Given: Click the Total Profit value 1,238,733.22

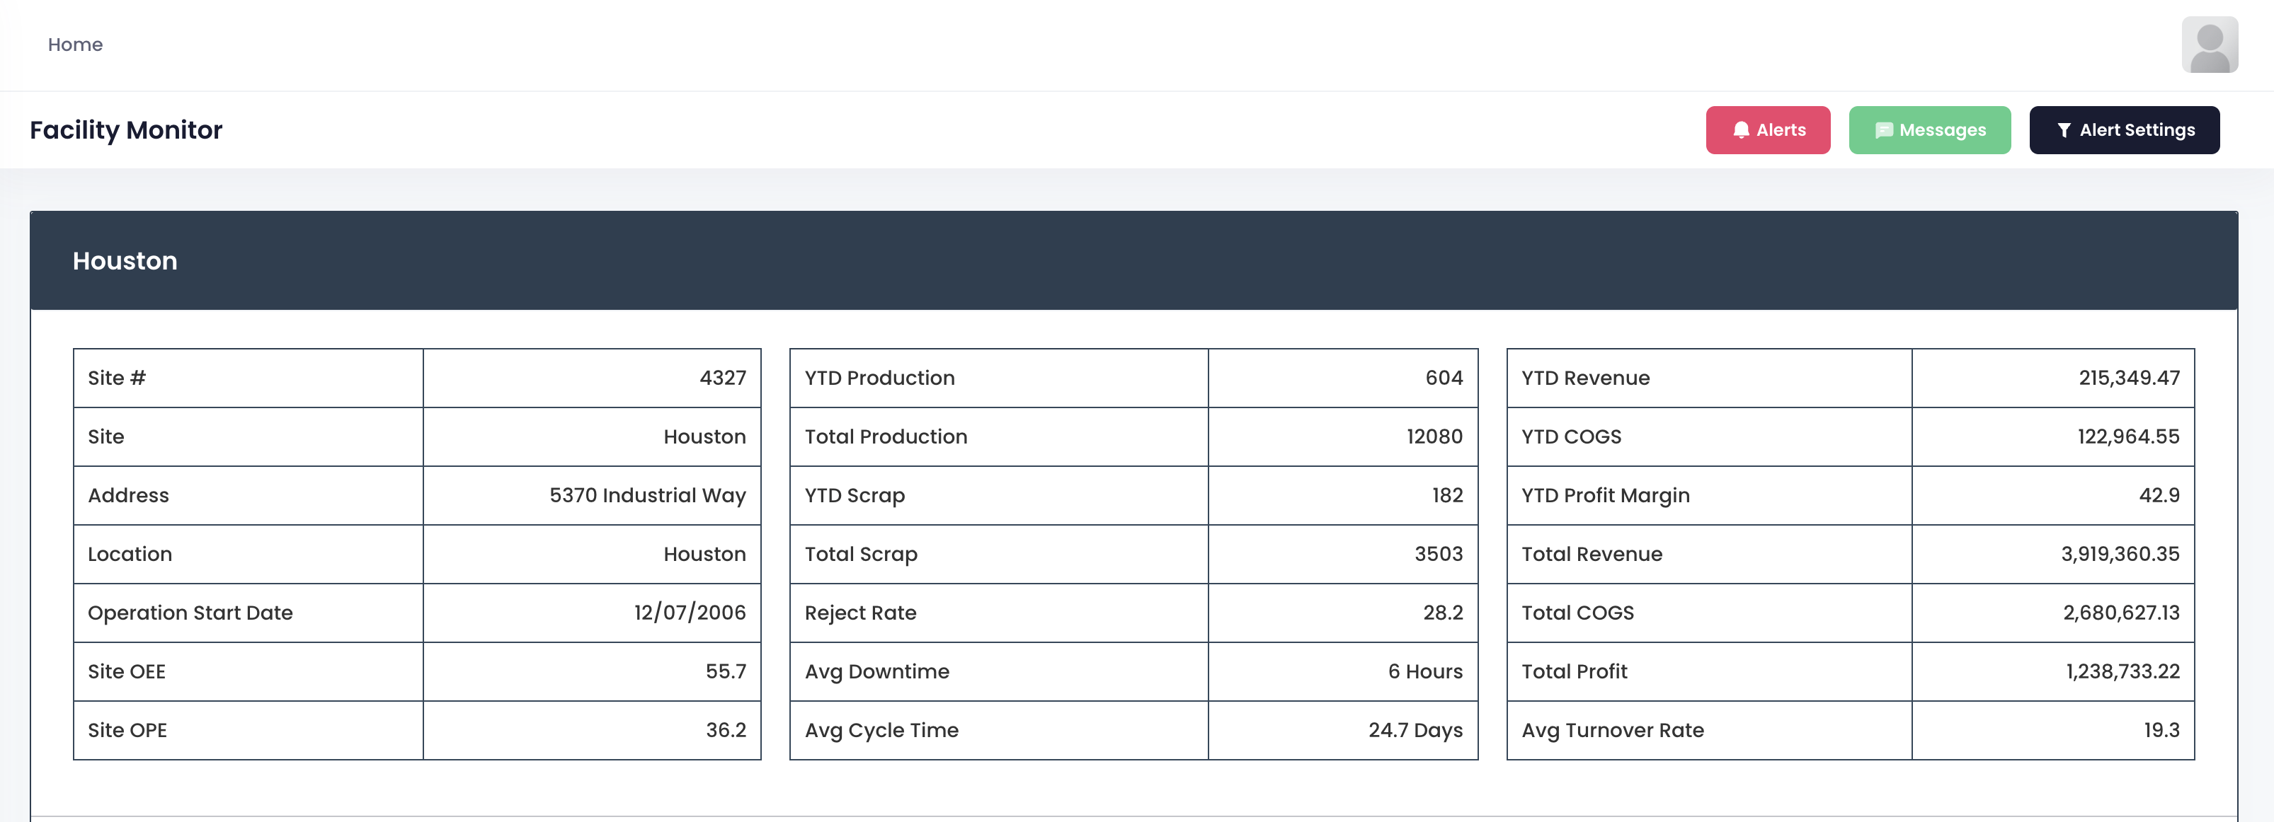Looking at the screenshot, I should point(2122,672).
